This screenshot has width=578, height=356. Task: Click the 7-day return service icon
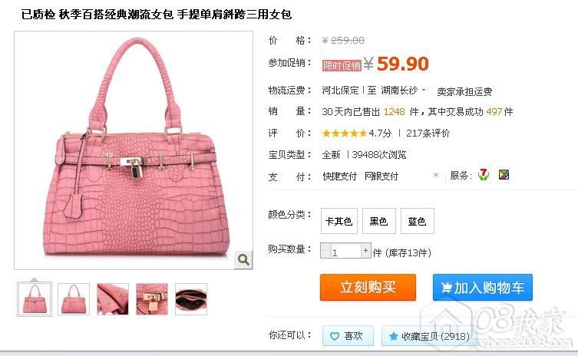[x=484, y=175]
